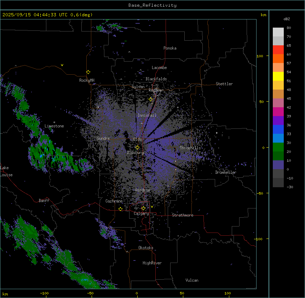Select the yellow diamond marker above Didsbury
Image resolution: width=305 pixels, height=298 pixels.
[137, 148]
